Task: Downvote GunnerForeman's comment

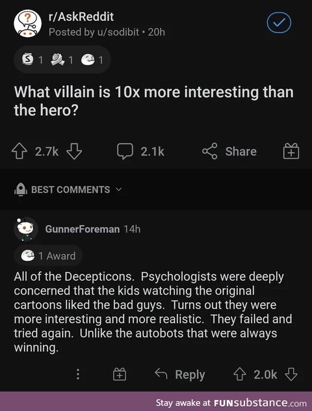Action: [291, 374]
